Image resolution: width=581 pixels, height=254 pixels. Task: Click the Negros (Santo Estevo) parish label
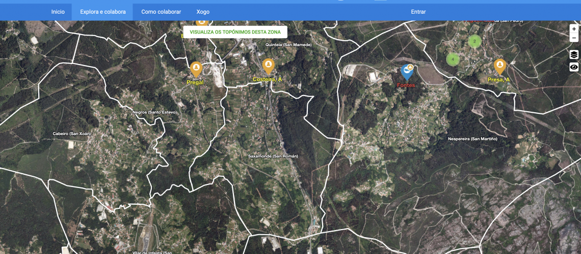154,112
